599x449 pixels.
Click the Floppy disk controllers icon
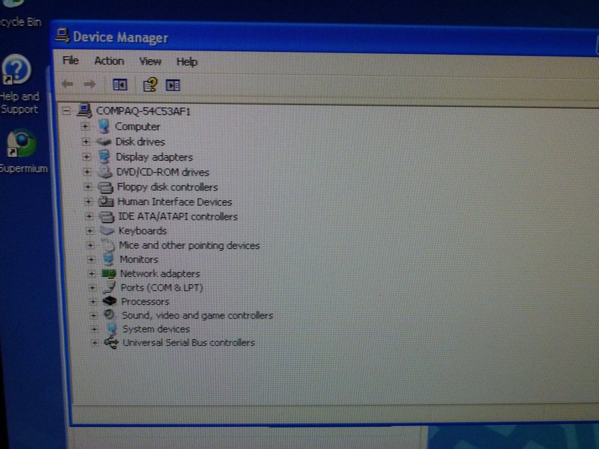106,187
